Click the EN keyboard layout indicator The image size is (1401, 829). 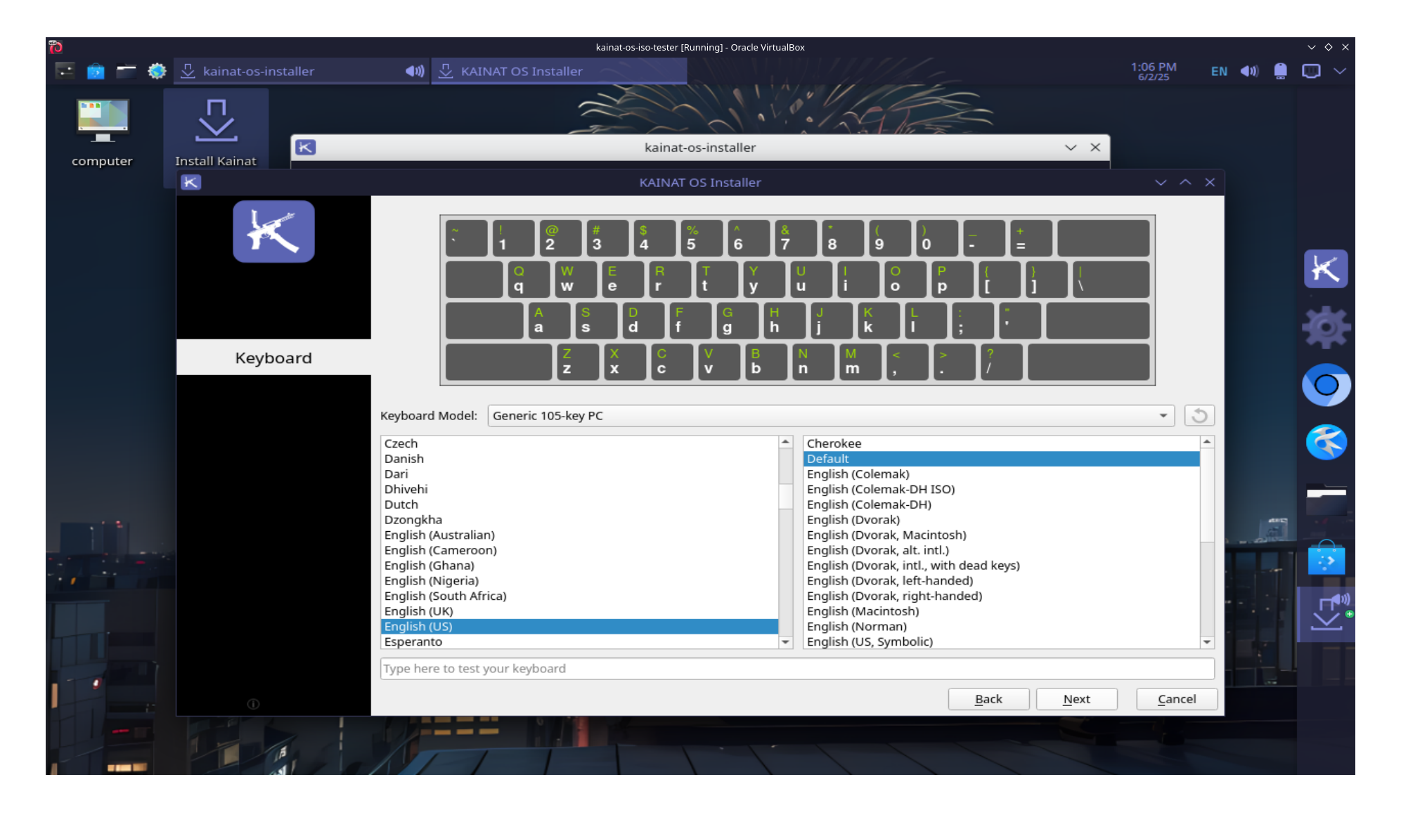(1219, 71)
